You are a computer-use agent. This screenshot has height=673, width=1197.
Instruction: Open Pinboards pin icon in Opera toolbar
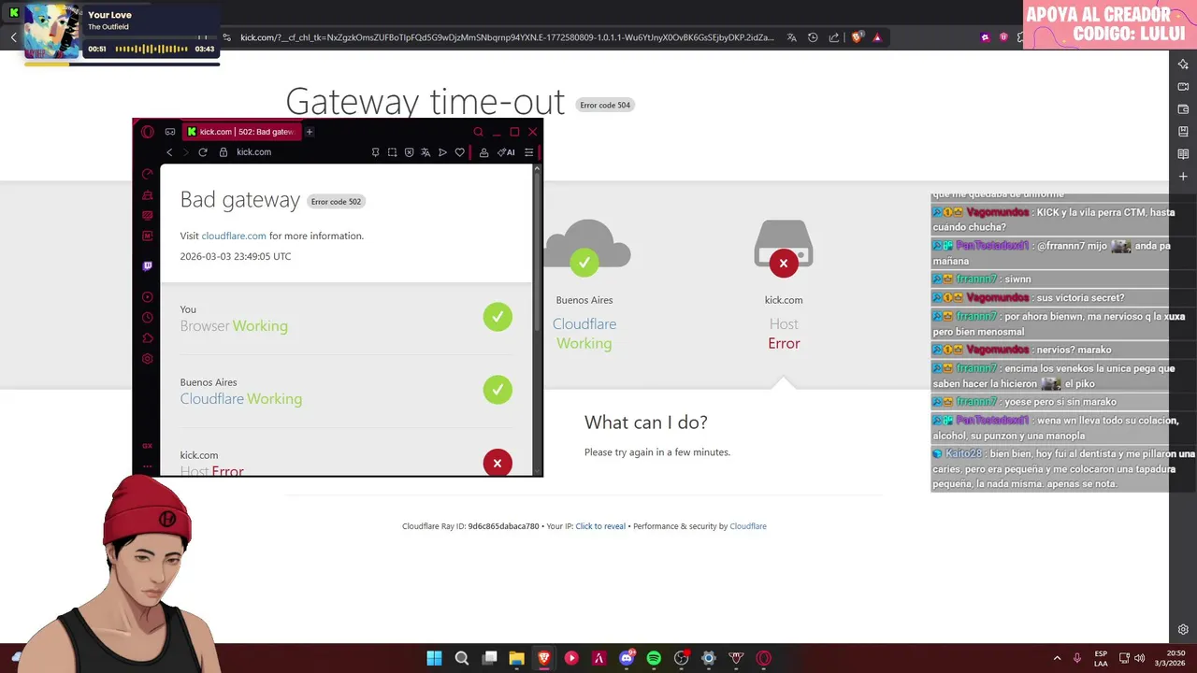pyautogui.click(x=375, y=152)
